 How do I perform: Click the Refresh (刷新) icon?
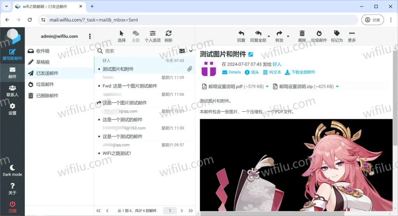pos(168,34)
